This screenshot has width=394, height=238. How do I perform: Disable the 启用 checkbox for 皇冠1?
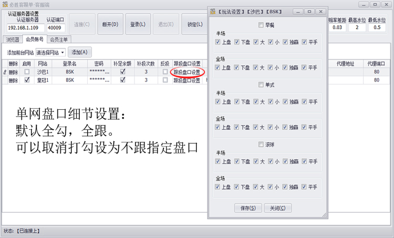[27, 80]
